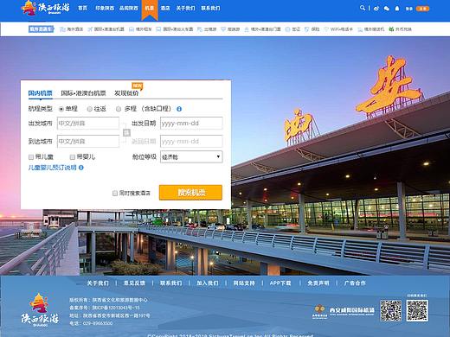Click the 西安咸阳国际机场 airport logo

(344, 312)
